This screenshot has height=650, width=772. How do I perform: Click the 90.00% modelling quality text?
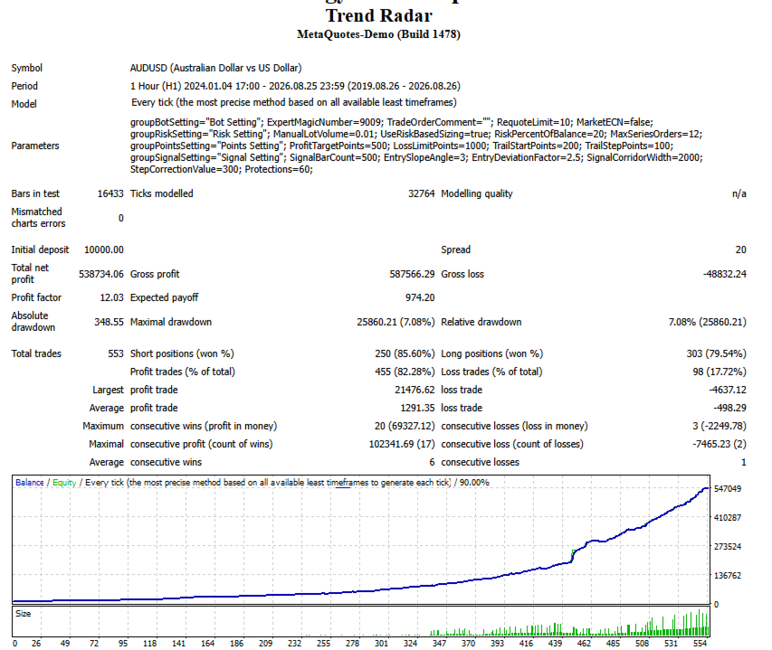[x=474, y=483]
